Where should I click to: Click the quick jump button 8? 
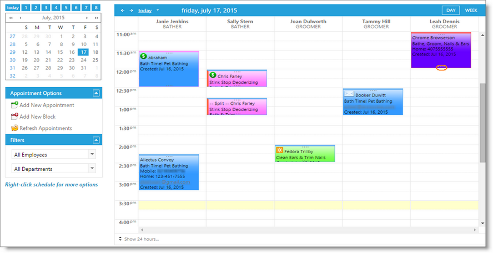[x=96, y=8]
